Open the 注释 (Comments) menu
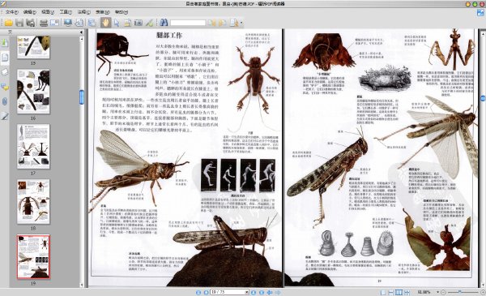The width and height of the screenshot is (486, 296). tap(83, 12)
